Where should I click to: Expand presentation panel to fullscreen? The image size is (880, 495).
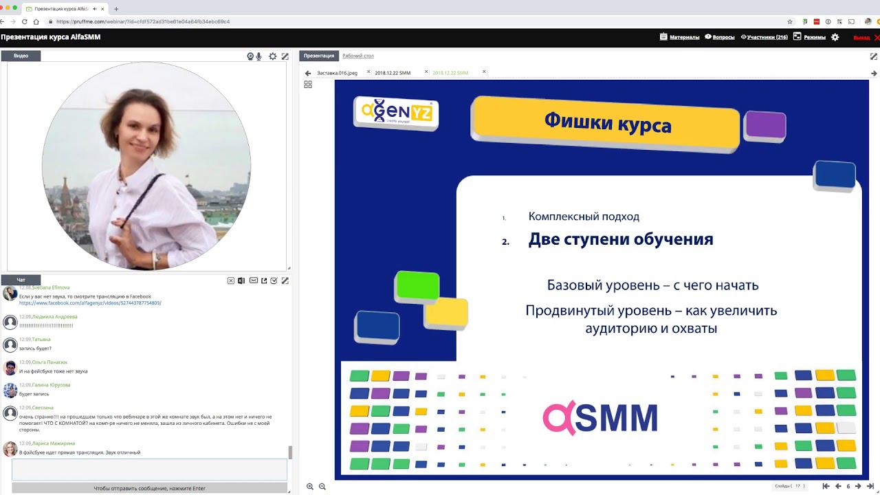874,56
